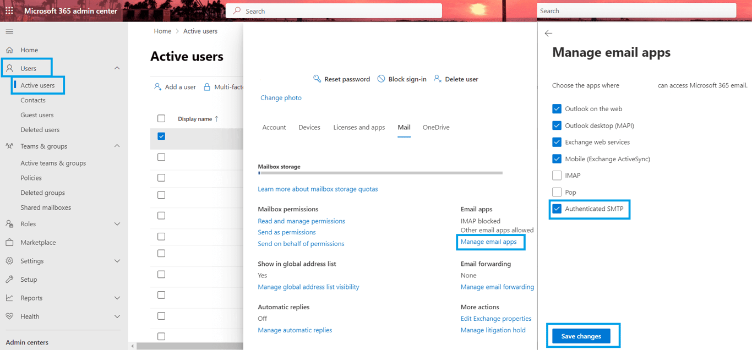This screenshot has width=752, height=350.
Task: Click the Block sign-in circle icon
Action: coord(381,79)
